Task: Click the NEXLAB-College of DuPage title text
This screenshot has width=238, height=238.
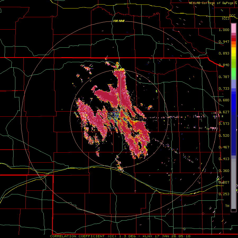Action: click(x=211, y=3)
